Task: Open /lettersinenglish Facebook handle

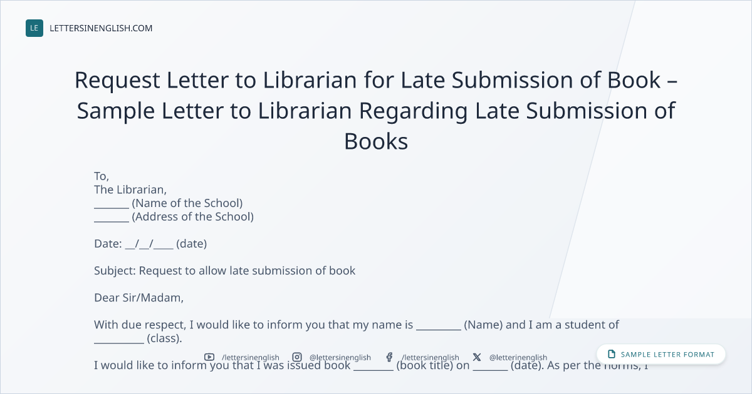Action: click(x=431, y=357)
